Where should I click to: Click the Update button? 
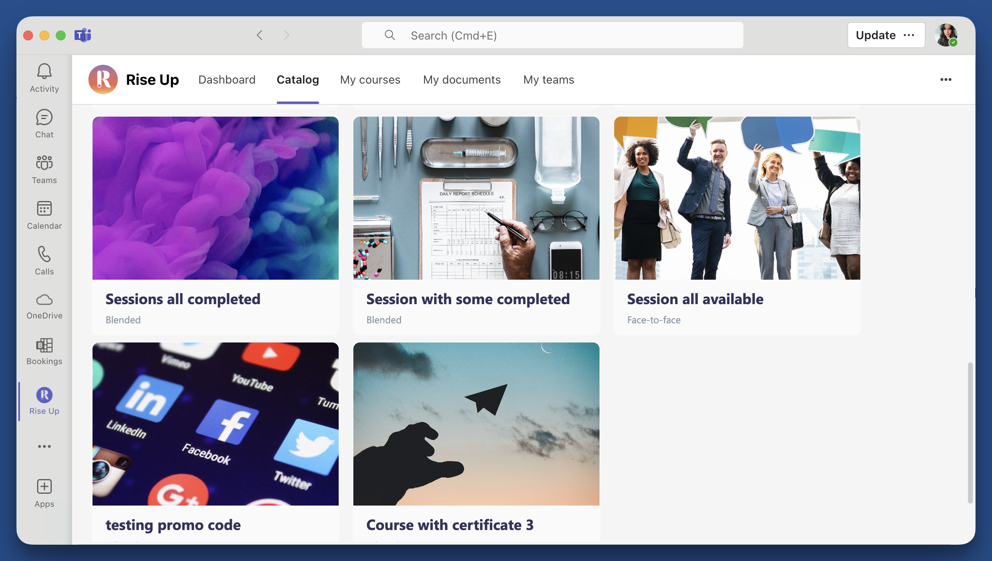tap(875, 35)
